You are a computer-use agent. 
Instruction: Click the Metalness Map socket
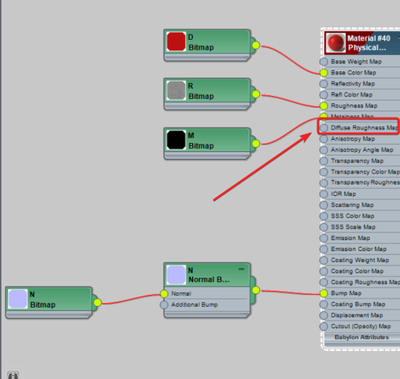coord(324,117)
